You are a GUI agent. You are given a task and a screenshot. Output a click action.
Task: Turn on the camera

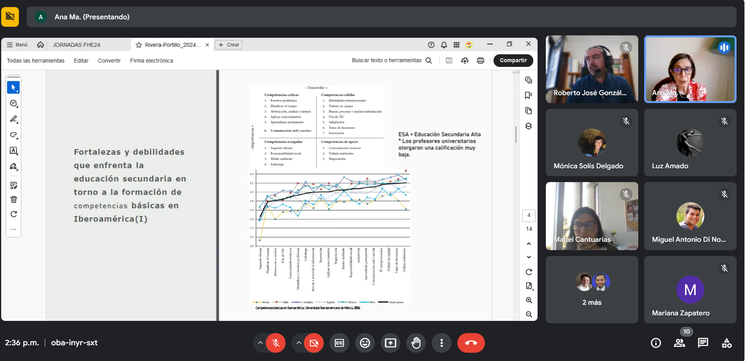click(313, 343)
